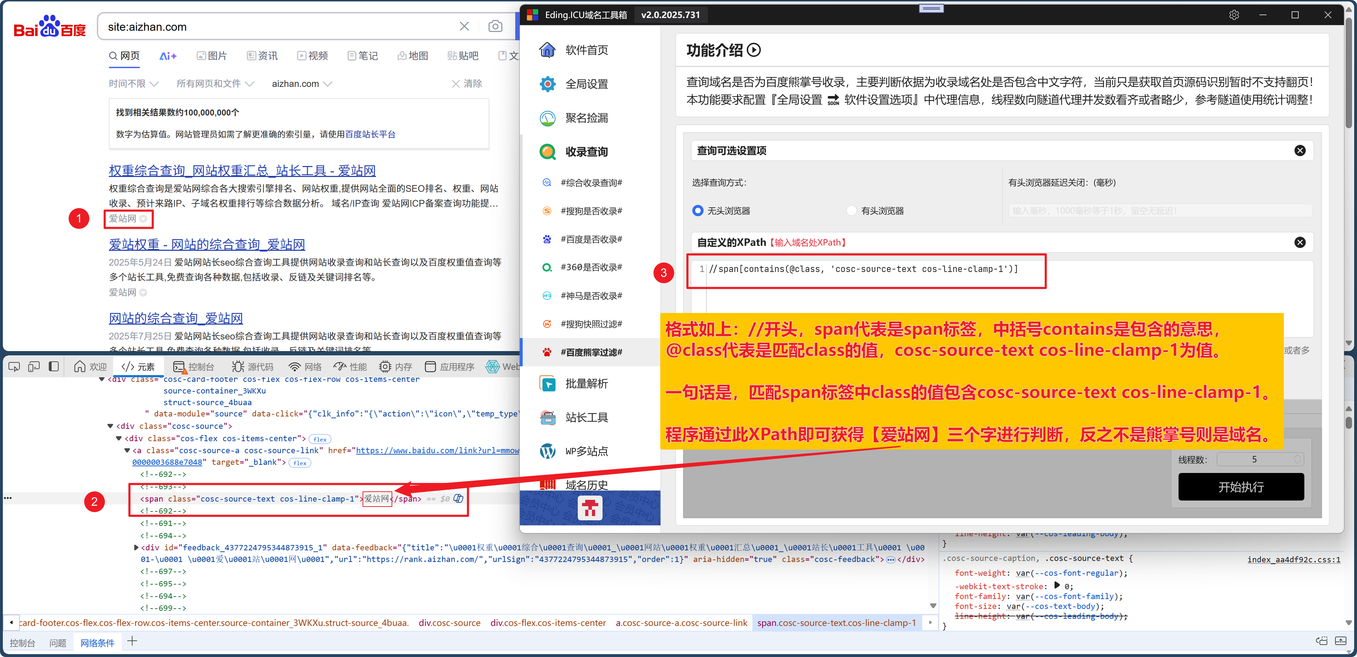Select the 有头浏览器 radio option
The height and width of the screenshot is (657, 1357).
pyautogui.click(x=851, y=211)
